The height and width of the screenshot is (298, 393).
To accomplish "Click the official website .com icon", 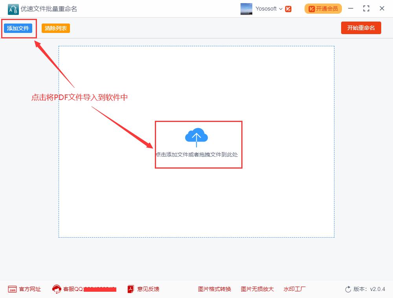I will tap(12, 289).
